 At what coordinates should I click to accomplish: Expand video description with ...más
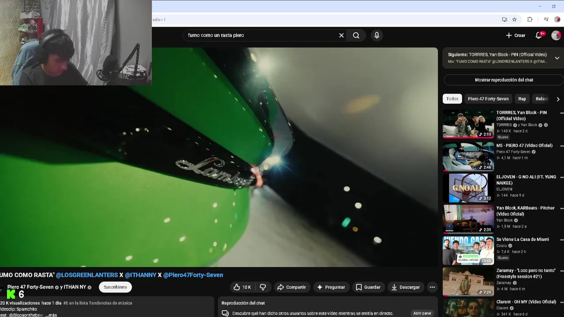coord(50,315)
